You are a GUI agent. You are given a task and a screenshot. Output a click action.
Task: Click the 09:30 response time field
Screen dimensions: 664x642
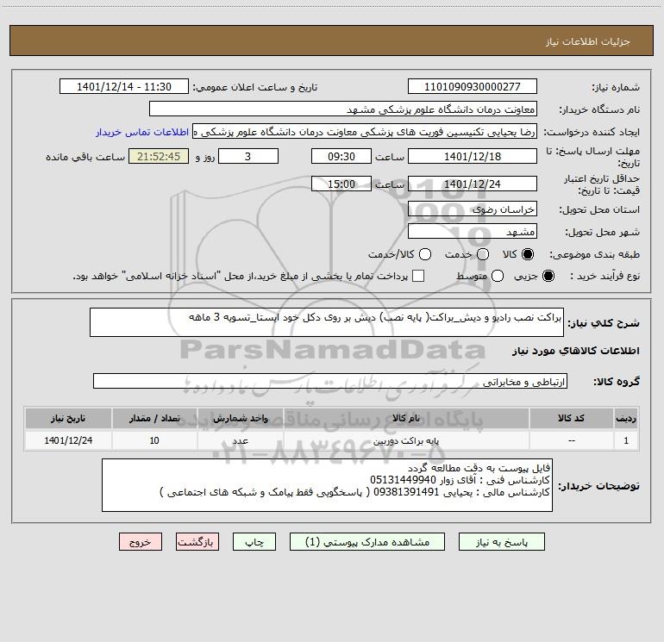point(341,156)
